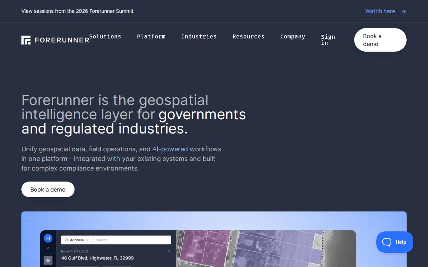Click the Parcel ID: 1234_56_78 label
The height and width of the screenshot is (267, 428).
[75, 251]
